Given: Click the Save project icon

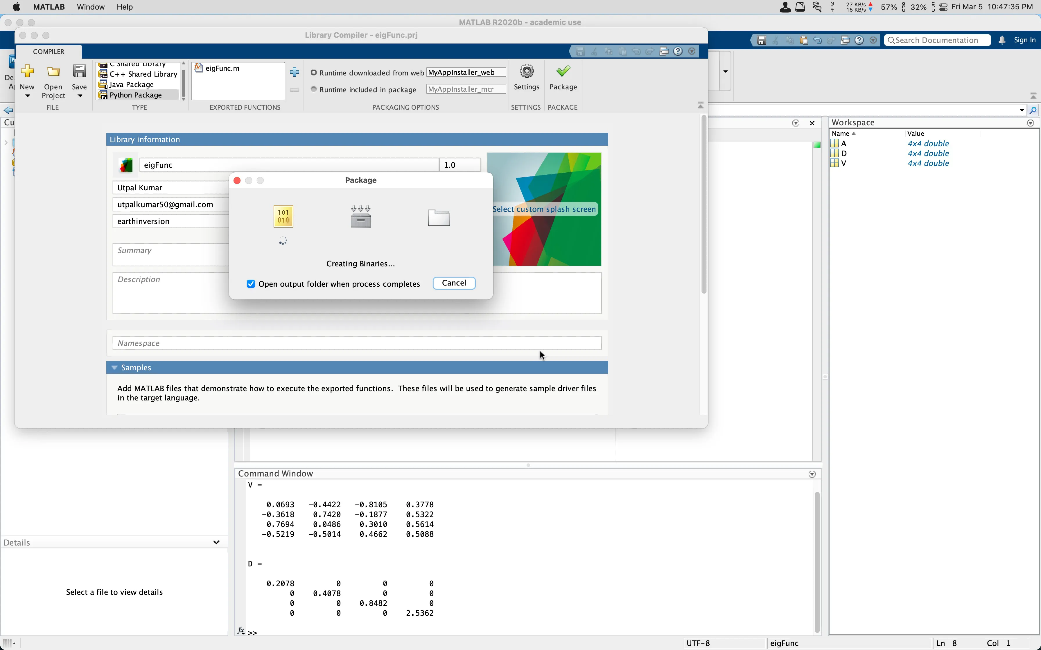Looking at the screenshot, I should point(79,71).
